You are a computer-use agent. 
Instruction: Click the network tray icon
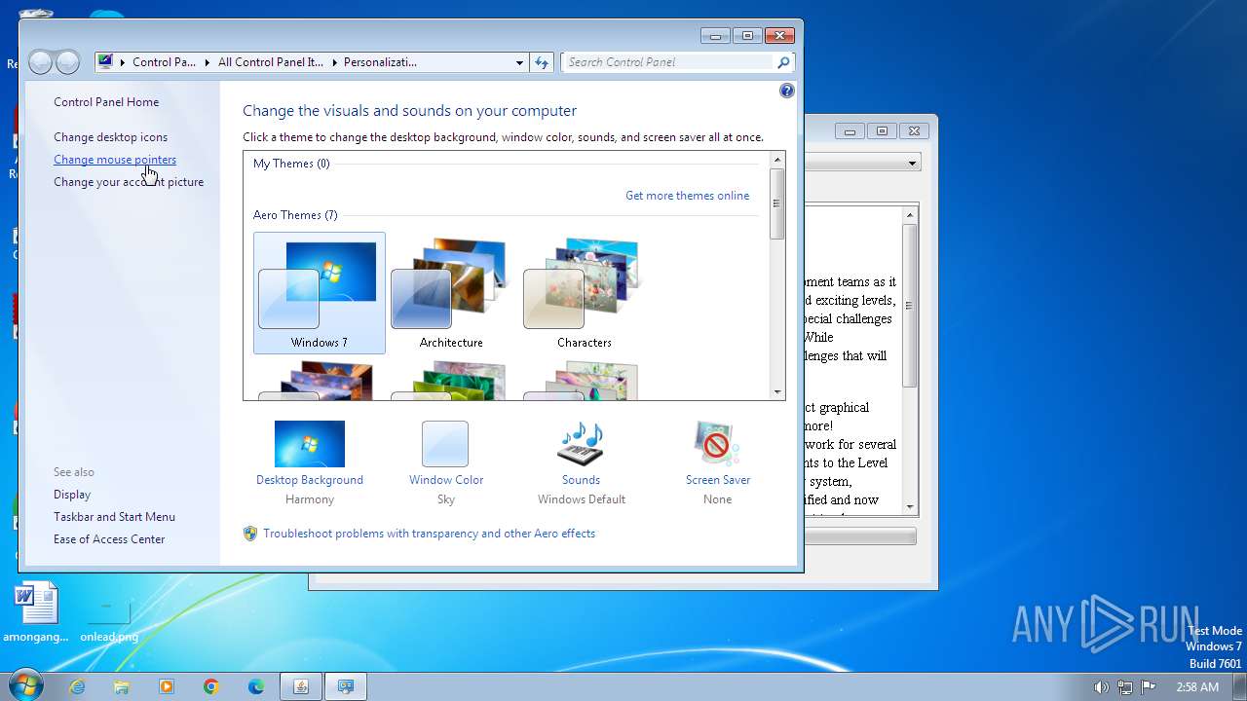pos(1124,687)
